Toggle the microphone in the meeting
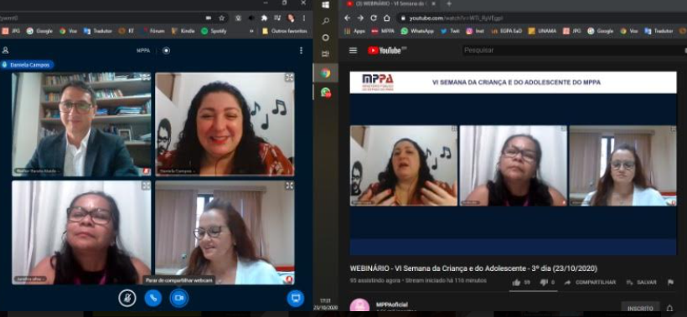 127,299
